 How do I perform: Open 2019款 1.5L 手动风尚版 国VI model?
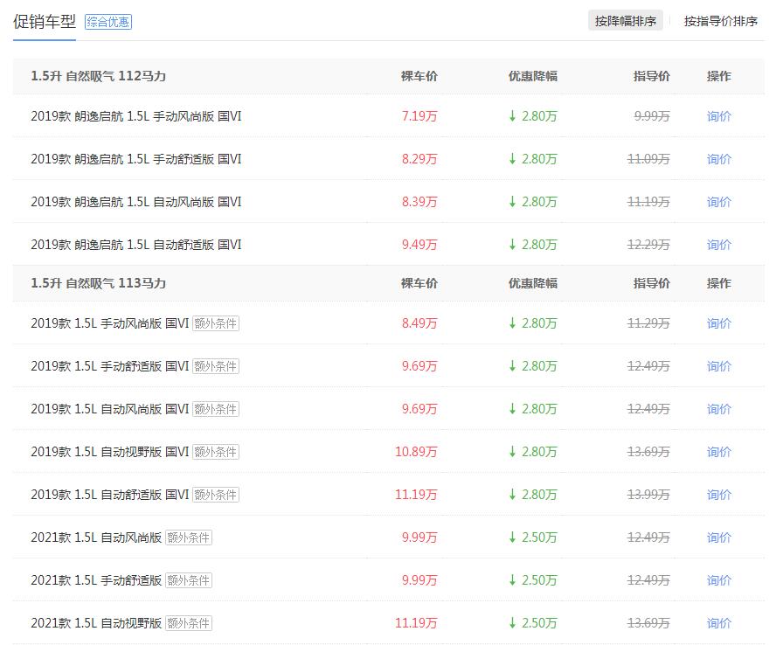[110, 323]
